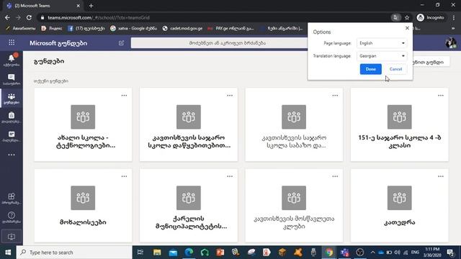Open PowerPoint from the taskbar
The width and height of the screenshot is (461, 259).
220,253
